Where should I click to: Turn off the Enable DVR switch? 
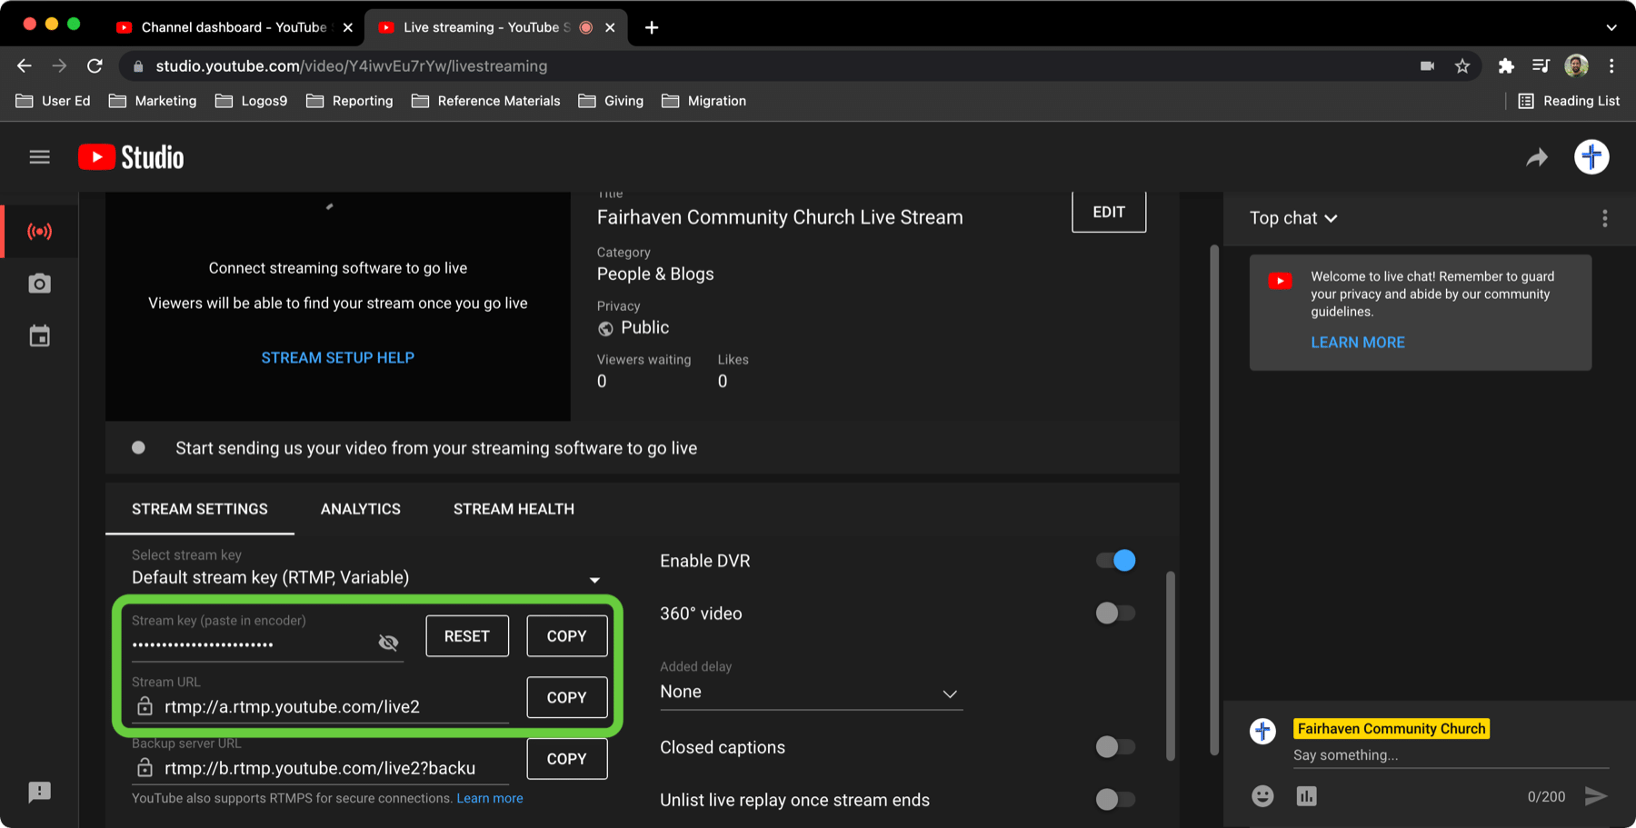(x=1115, y=561)
